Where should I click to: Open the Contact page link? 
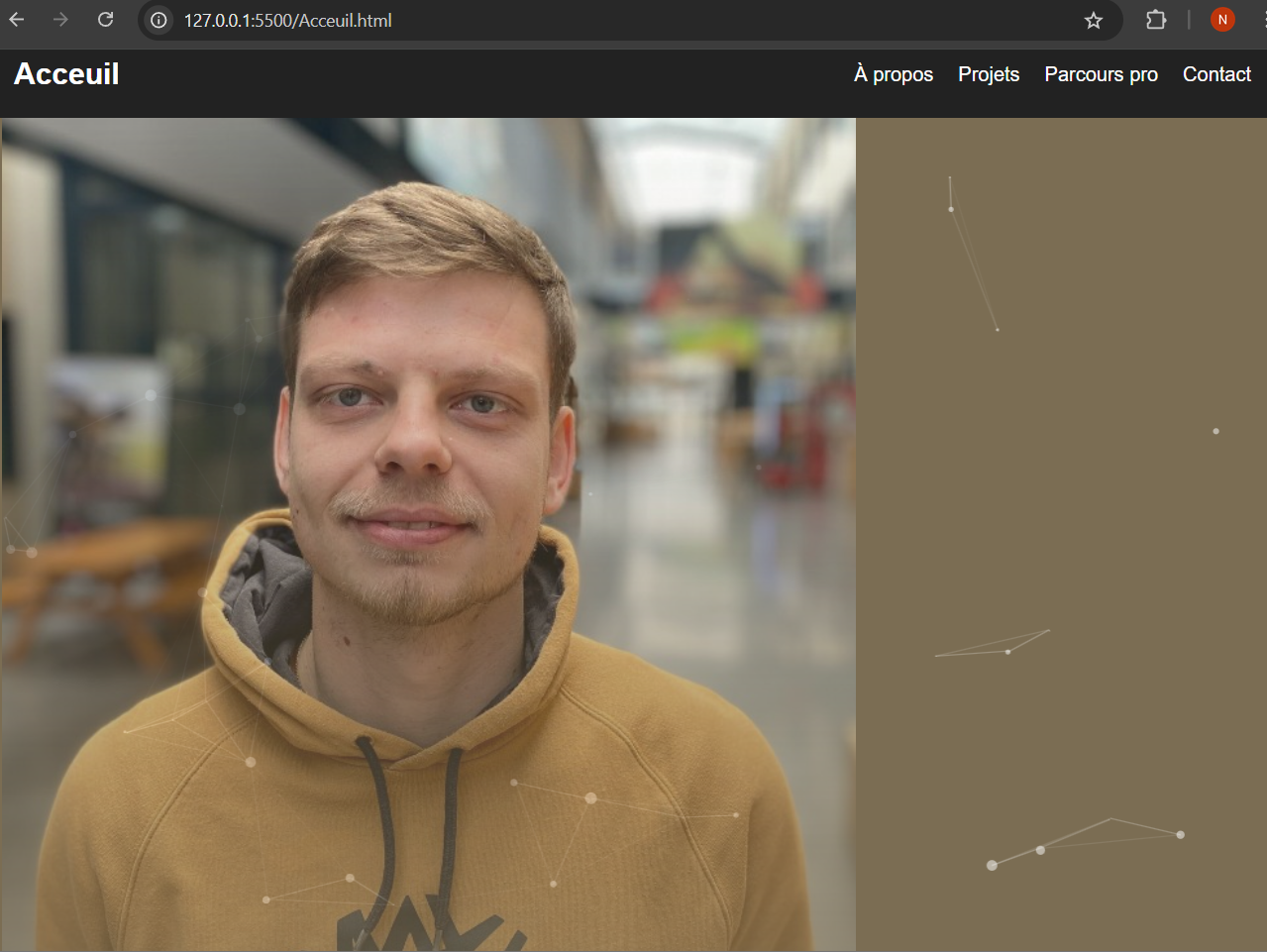point(1216,74)
